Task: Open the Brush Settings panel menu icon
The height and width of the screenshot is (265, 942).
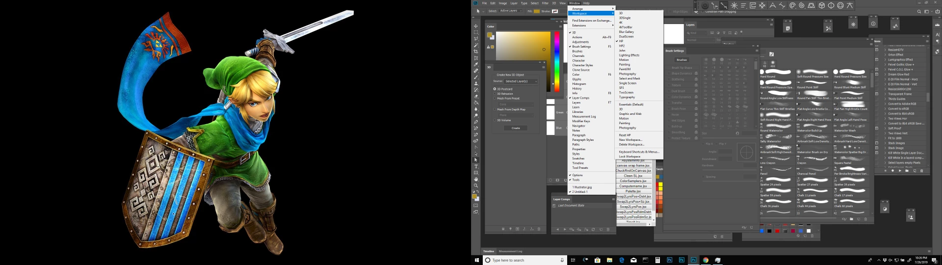Action: pos(757,51)
